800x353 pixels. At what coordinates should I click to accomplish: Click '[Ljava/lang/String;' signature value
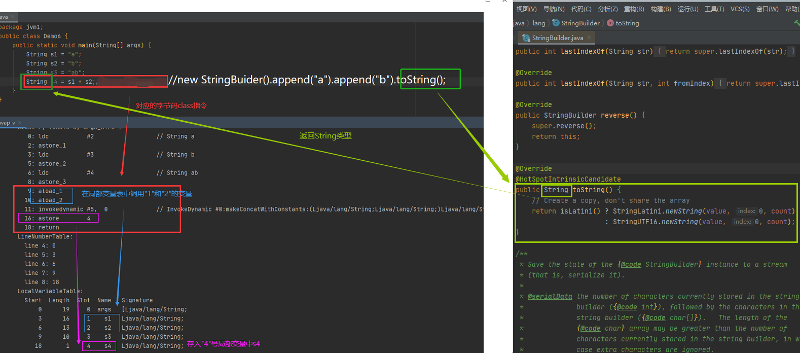[155, 310]
